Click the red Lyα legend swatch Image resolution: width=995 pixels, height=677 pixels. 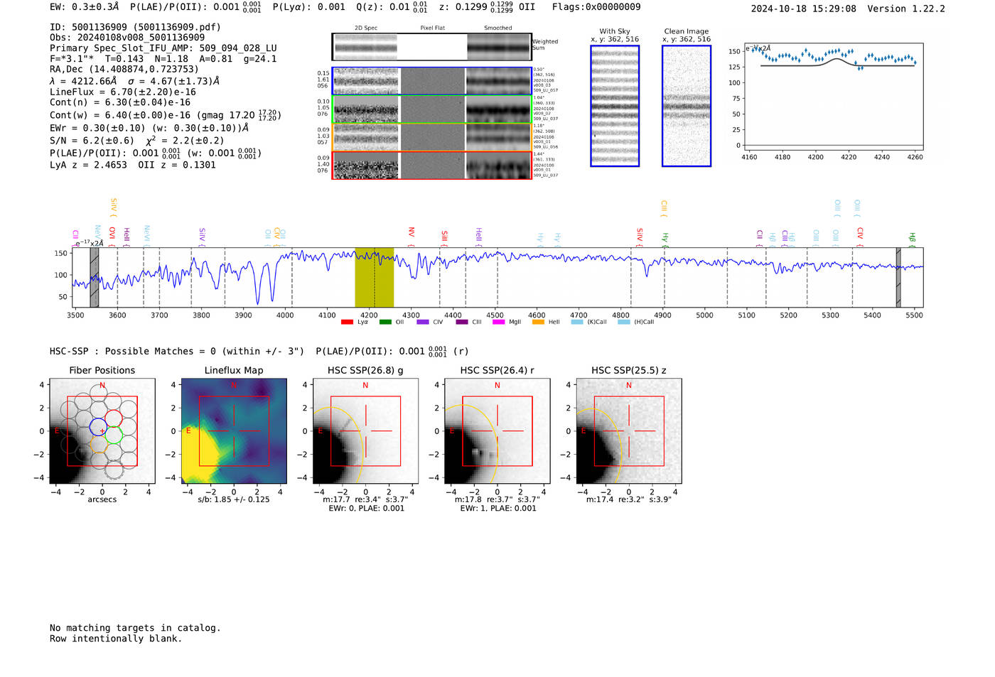tap(347, 322)
